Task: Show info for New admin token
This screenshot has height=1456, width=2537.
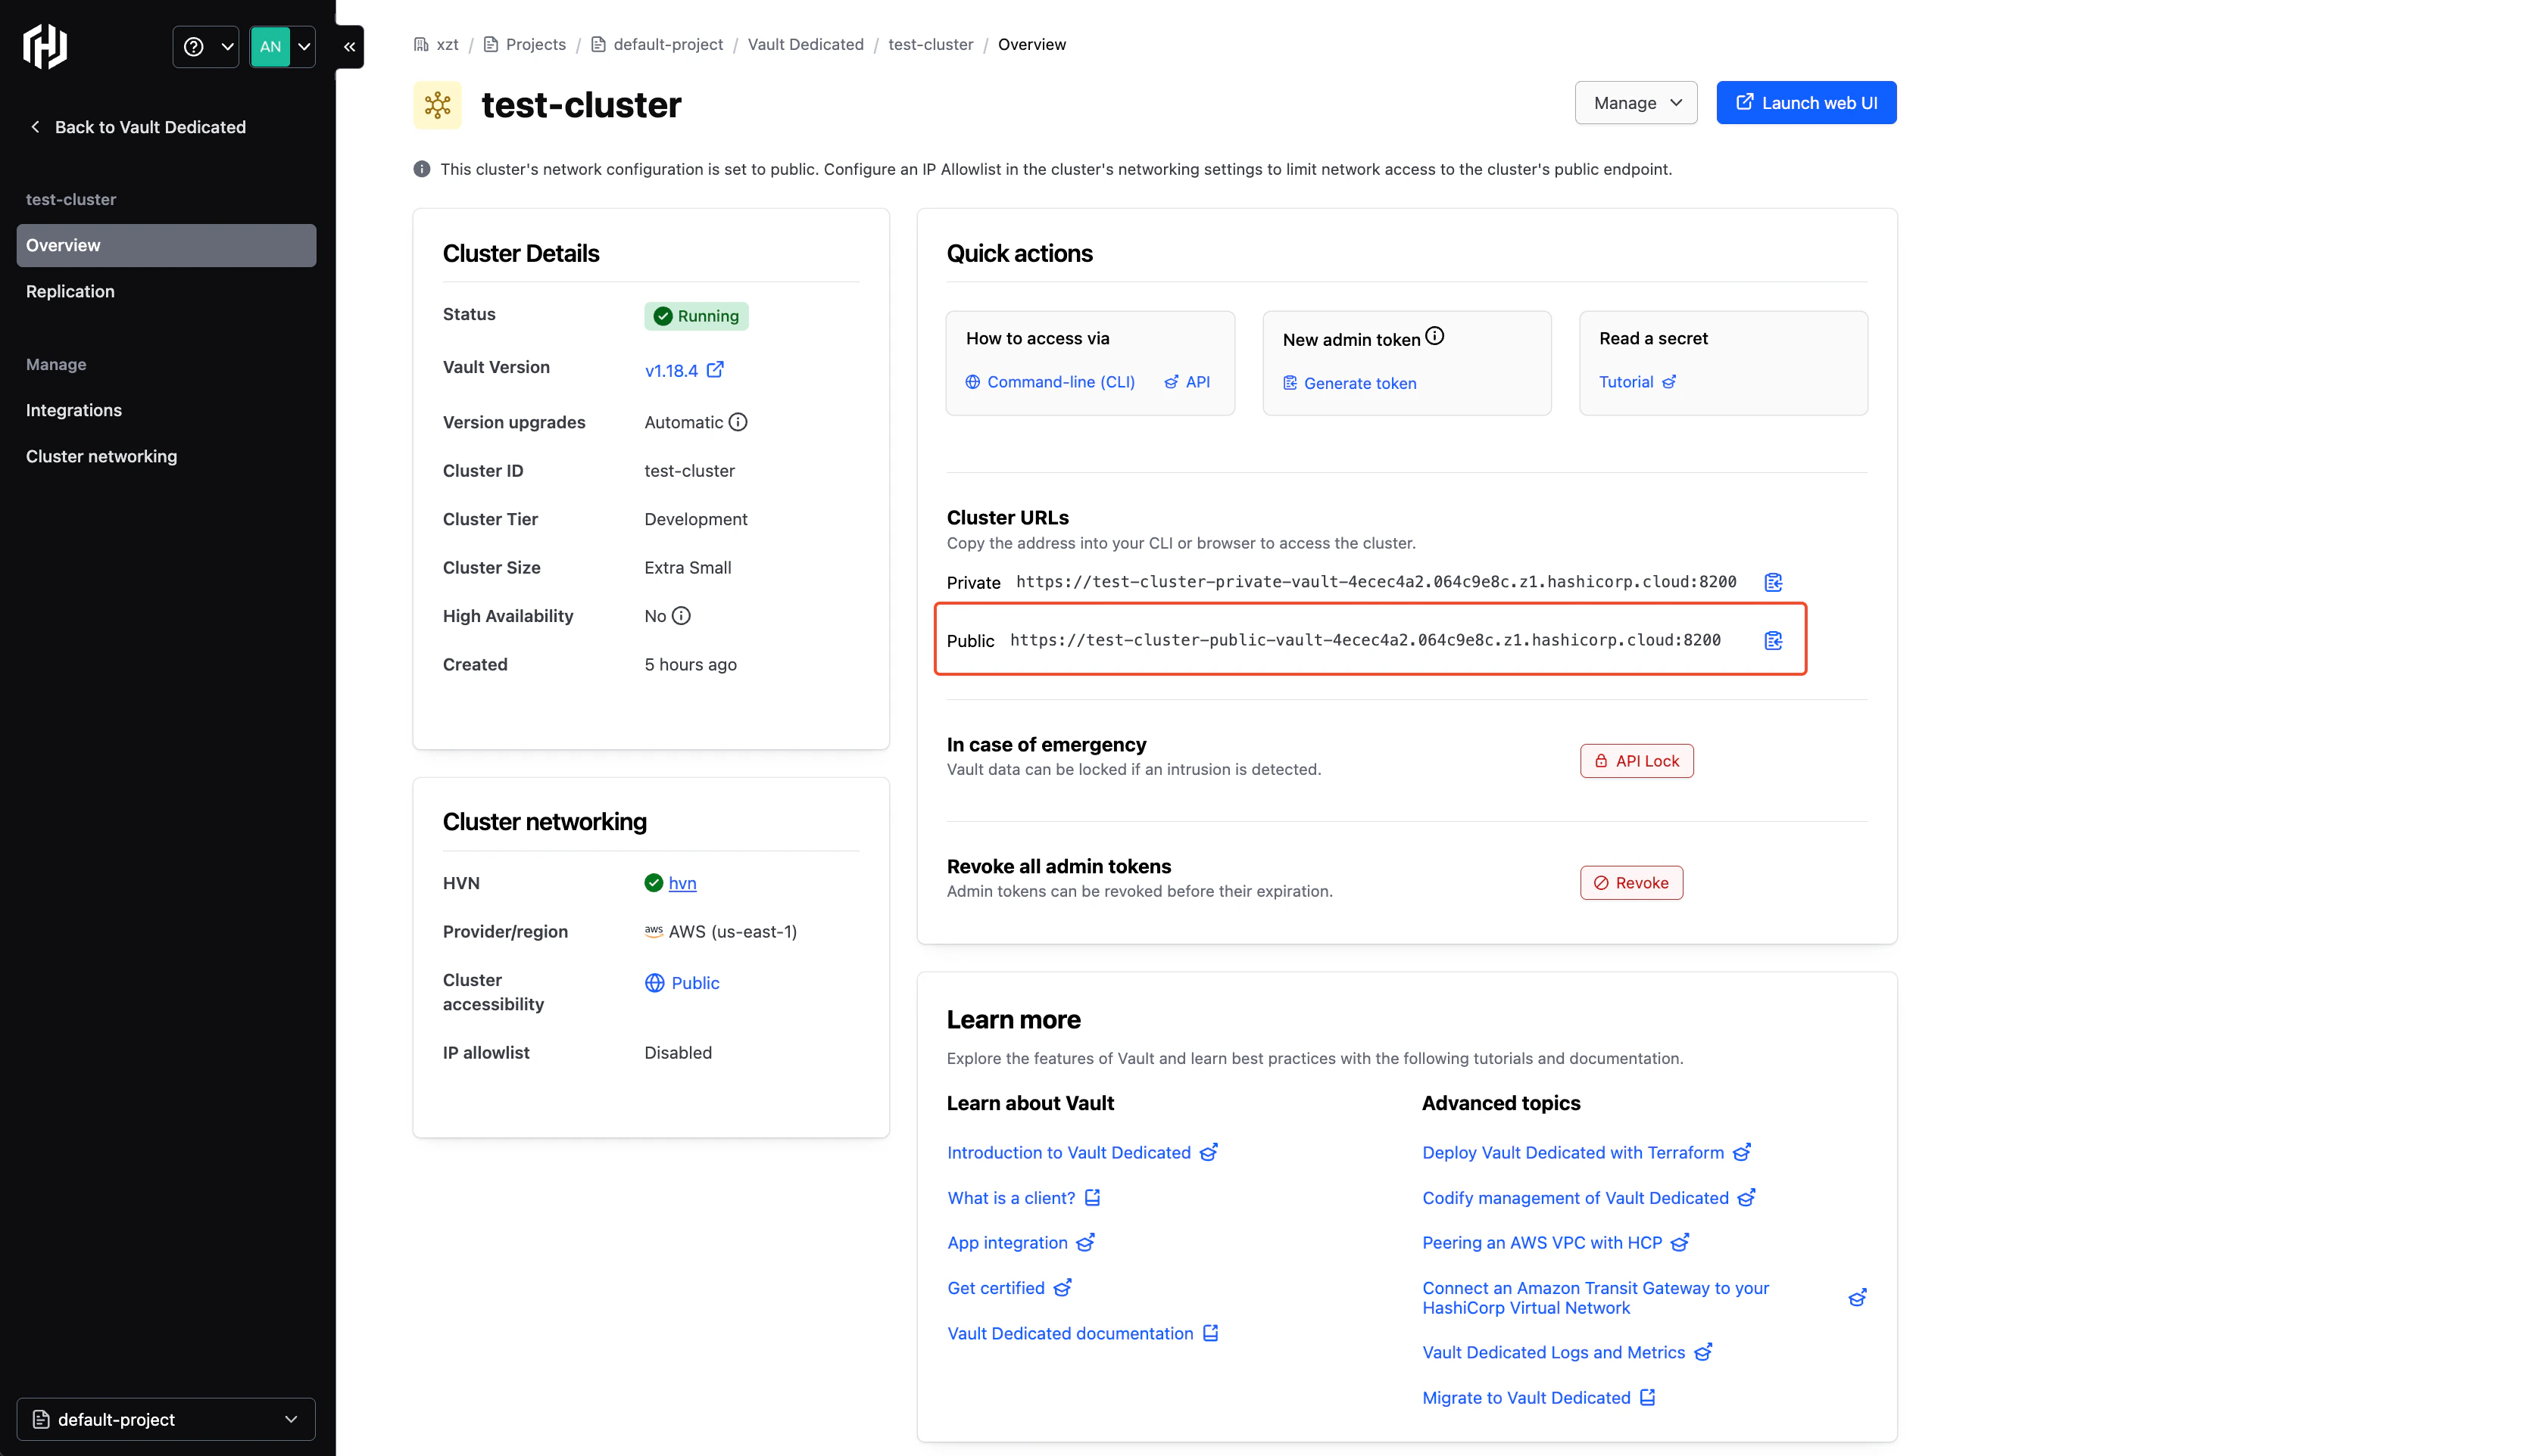Action: 1434,336
